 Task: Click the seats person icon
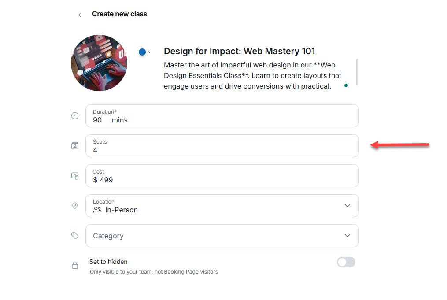point(75,146)
